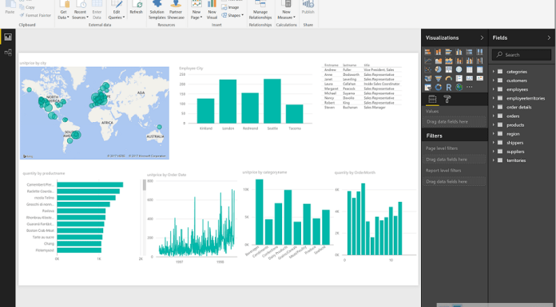556x307 pixels.
Task: Select the Pie chart visualization icon
Action: point(439,69)
